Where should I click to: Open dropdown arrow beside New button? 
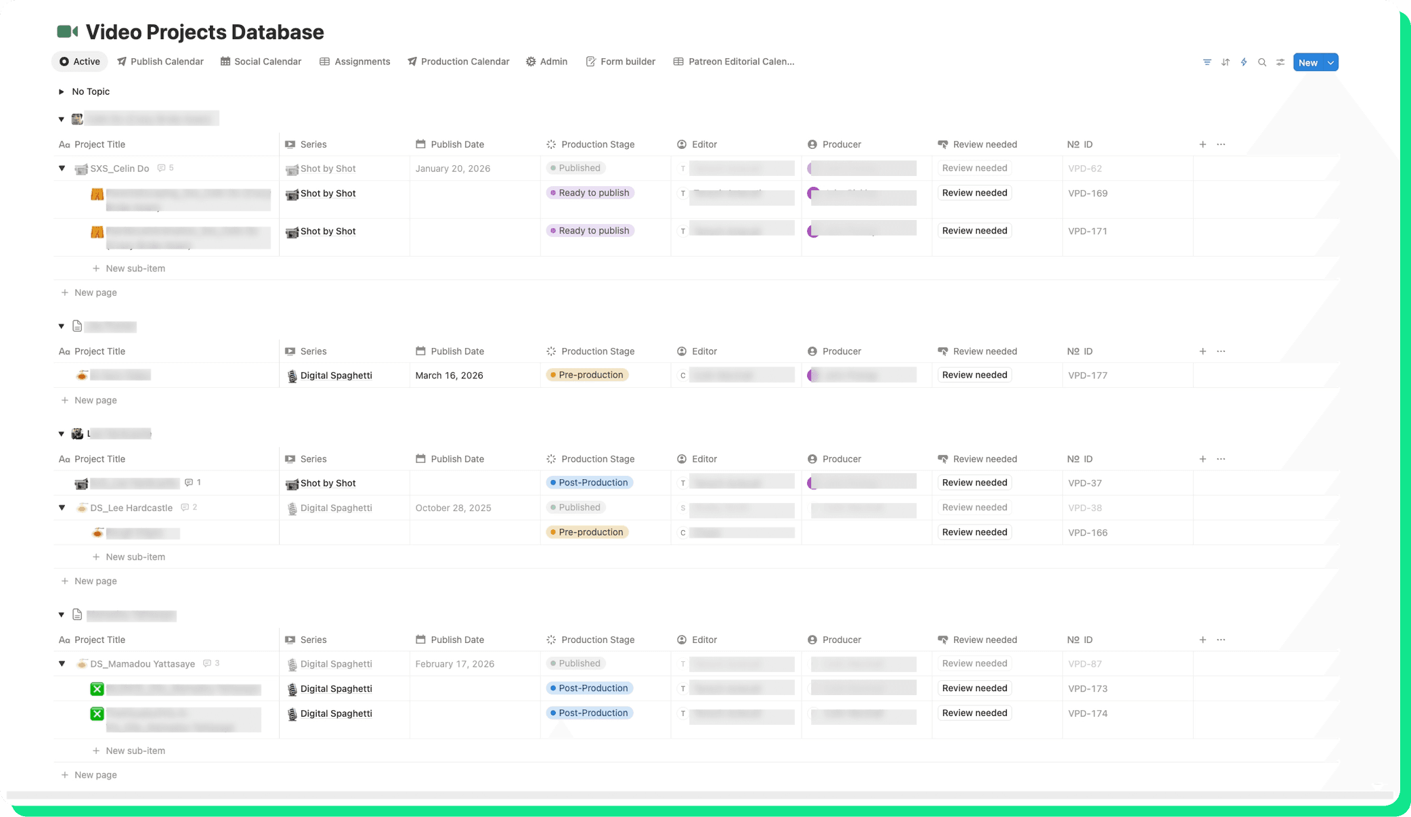pos(1330,62)
